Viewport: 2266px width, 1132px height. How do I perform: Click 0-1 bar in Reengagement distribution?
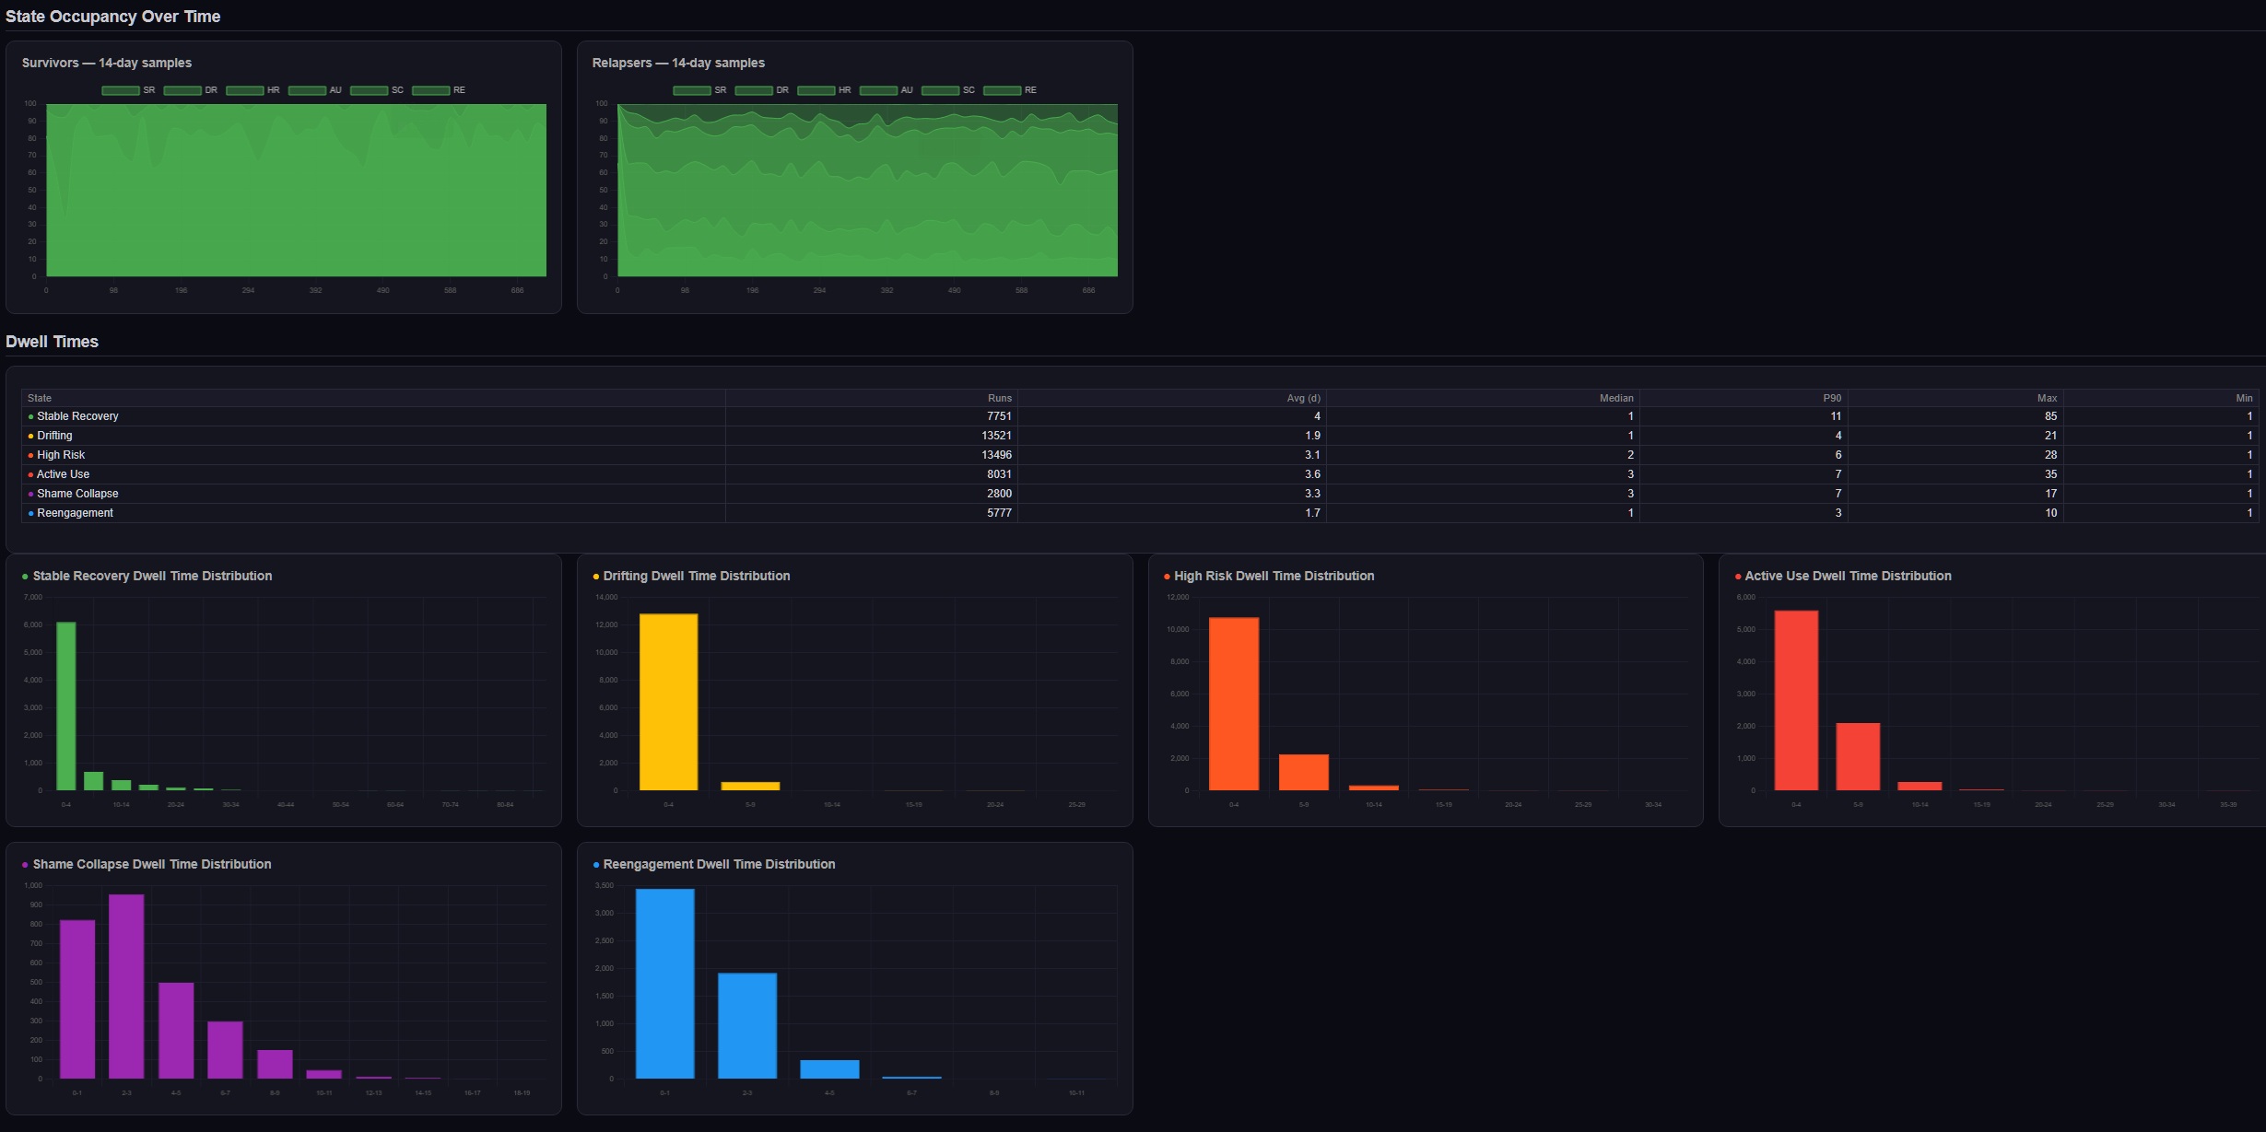(x=665, y=984)
